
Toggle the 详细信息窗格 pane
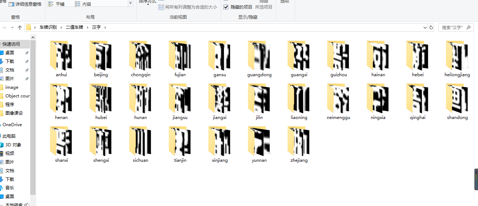pyautogui.click(x=25, y=4)
